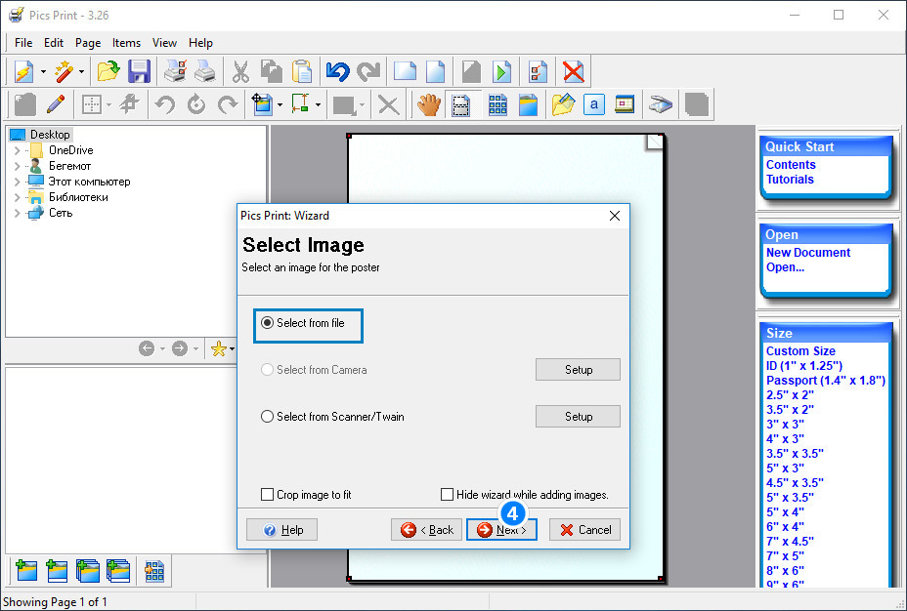Click the letter 'a' text item icon
Screen dimensions: 907x611
click(x=594, y=104)
